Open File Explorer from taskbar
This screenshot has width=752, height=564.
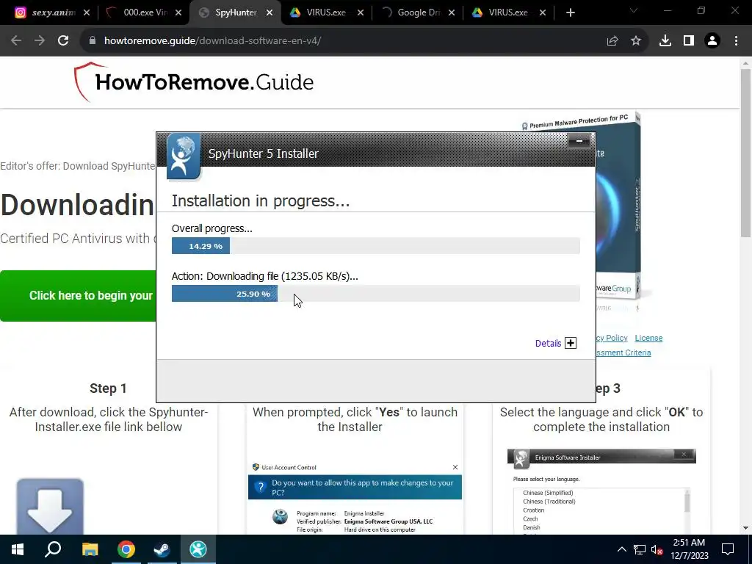tap(90, 549)
